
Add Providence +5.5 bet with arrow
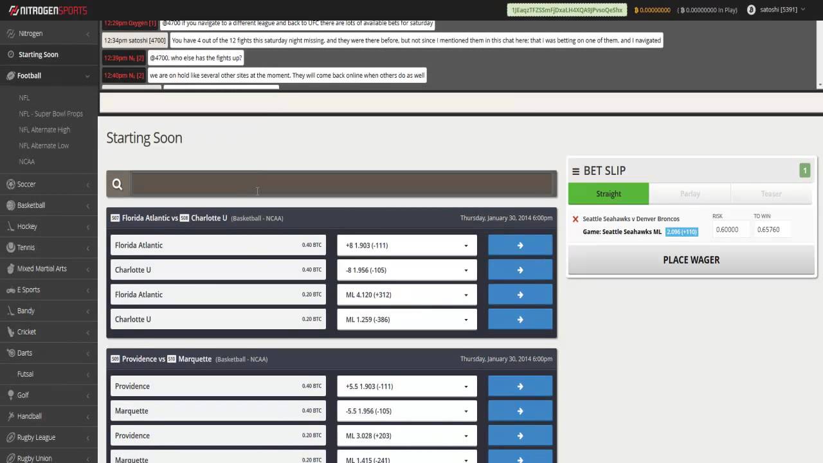click(520, 386)
